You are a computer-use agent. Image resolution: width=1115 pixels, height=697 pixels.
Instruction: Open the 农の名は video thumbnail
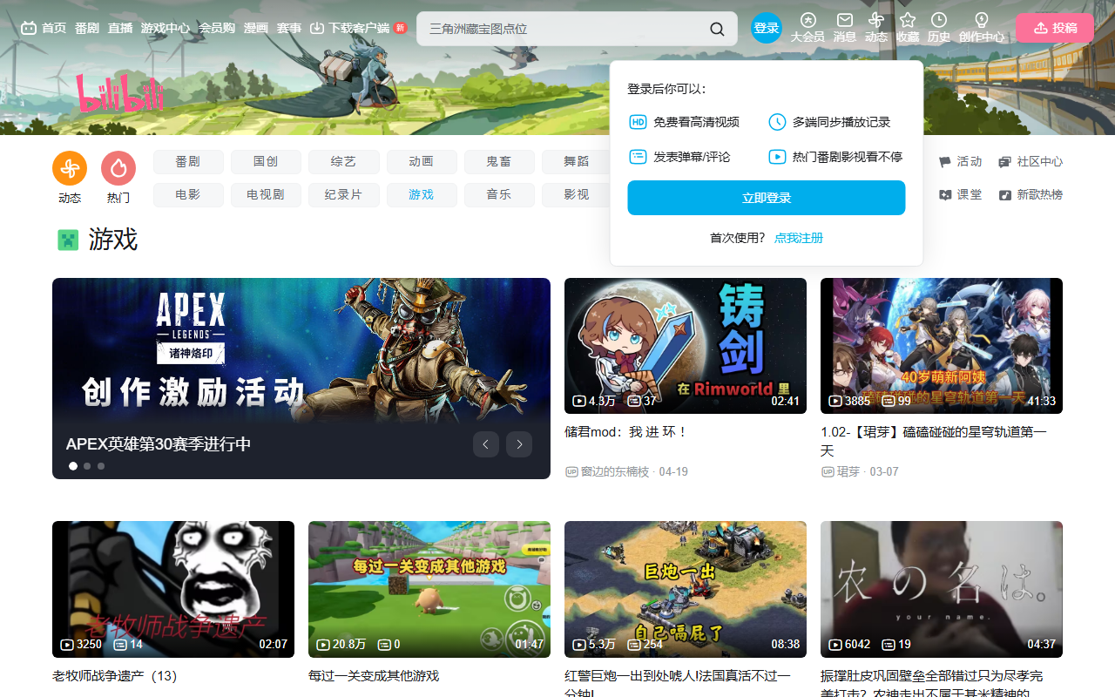[x=942, y=589]
